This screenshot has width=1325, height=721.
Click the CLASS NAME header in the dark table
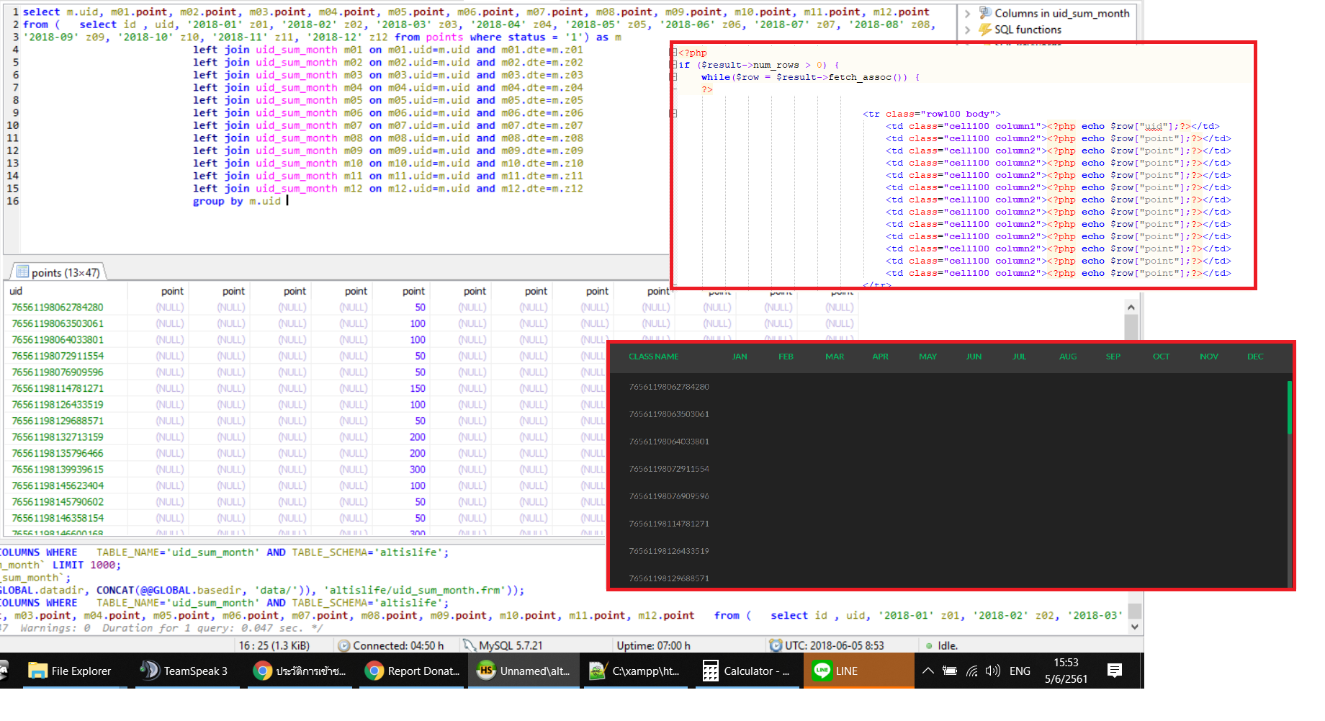[x=654, y=357]
